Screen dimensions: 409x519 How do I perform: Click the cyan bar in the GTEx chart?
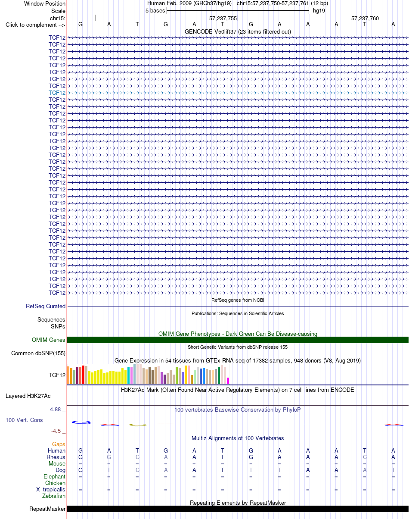129,376
